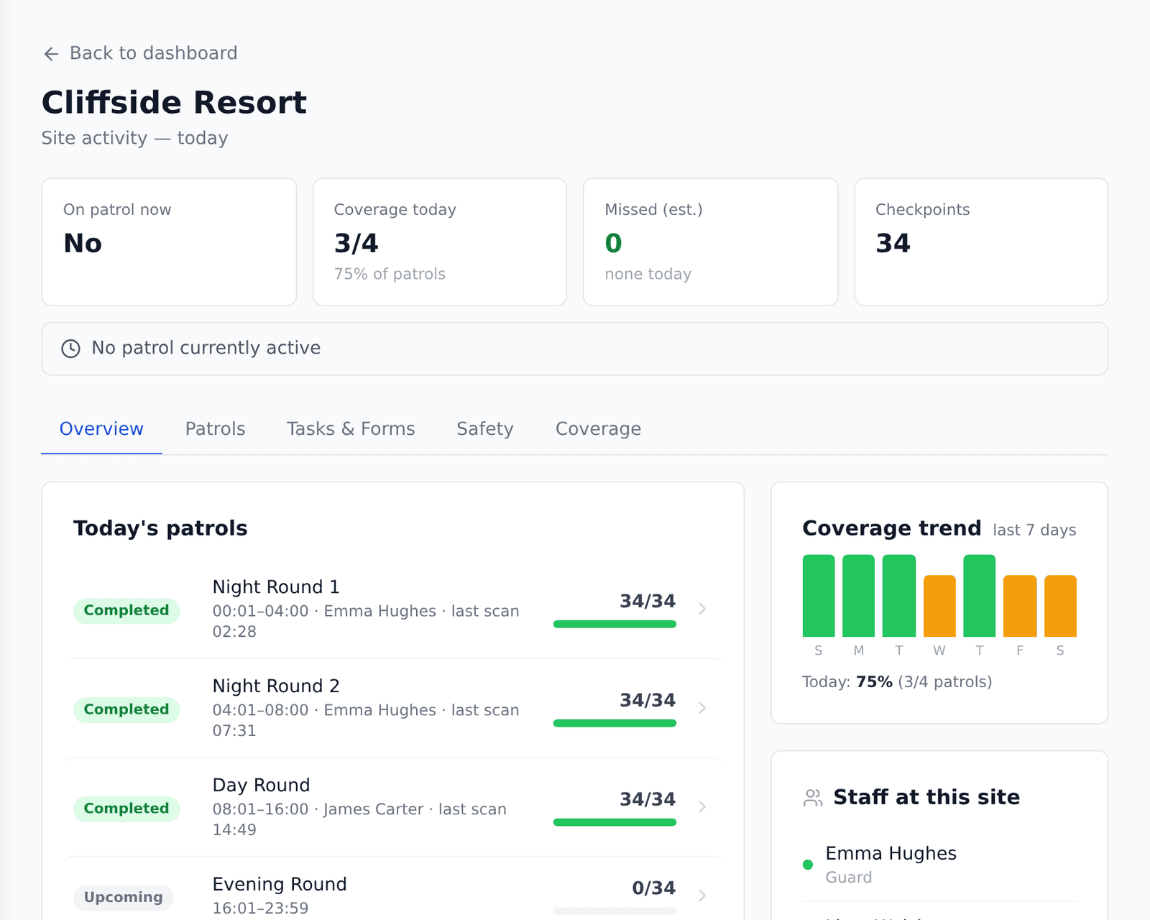Click Friday orange bar in trend
This screenshot has height=920, width=1150.
click(x=1020, y=606)
